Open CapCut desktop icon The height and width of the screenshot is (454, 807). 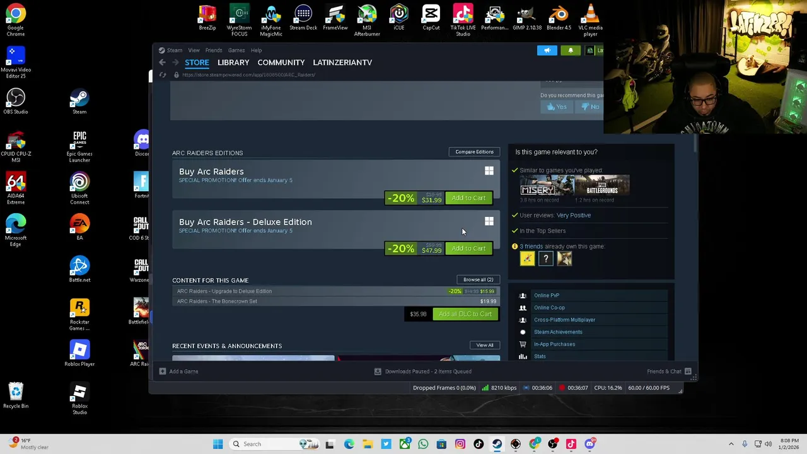coord(431,18)
